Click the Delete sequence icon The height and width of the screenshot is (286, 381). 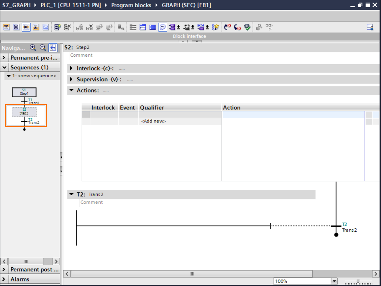67,27
